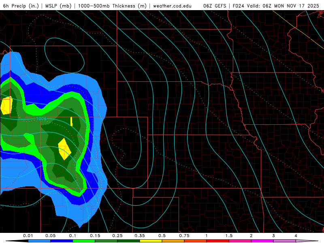324x243 pixels.
Task: Select the light blue legend swatch above 0.01
Action: point(39,241)
